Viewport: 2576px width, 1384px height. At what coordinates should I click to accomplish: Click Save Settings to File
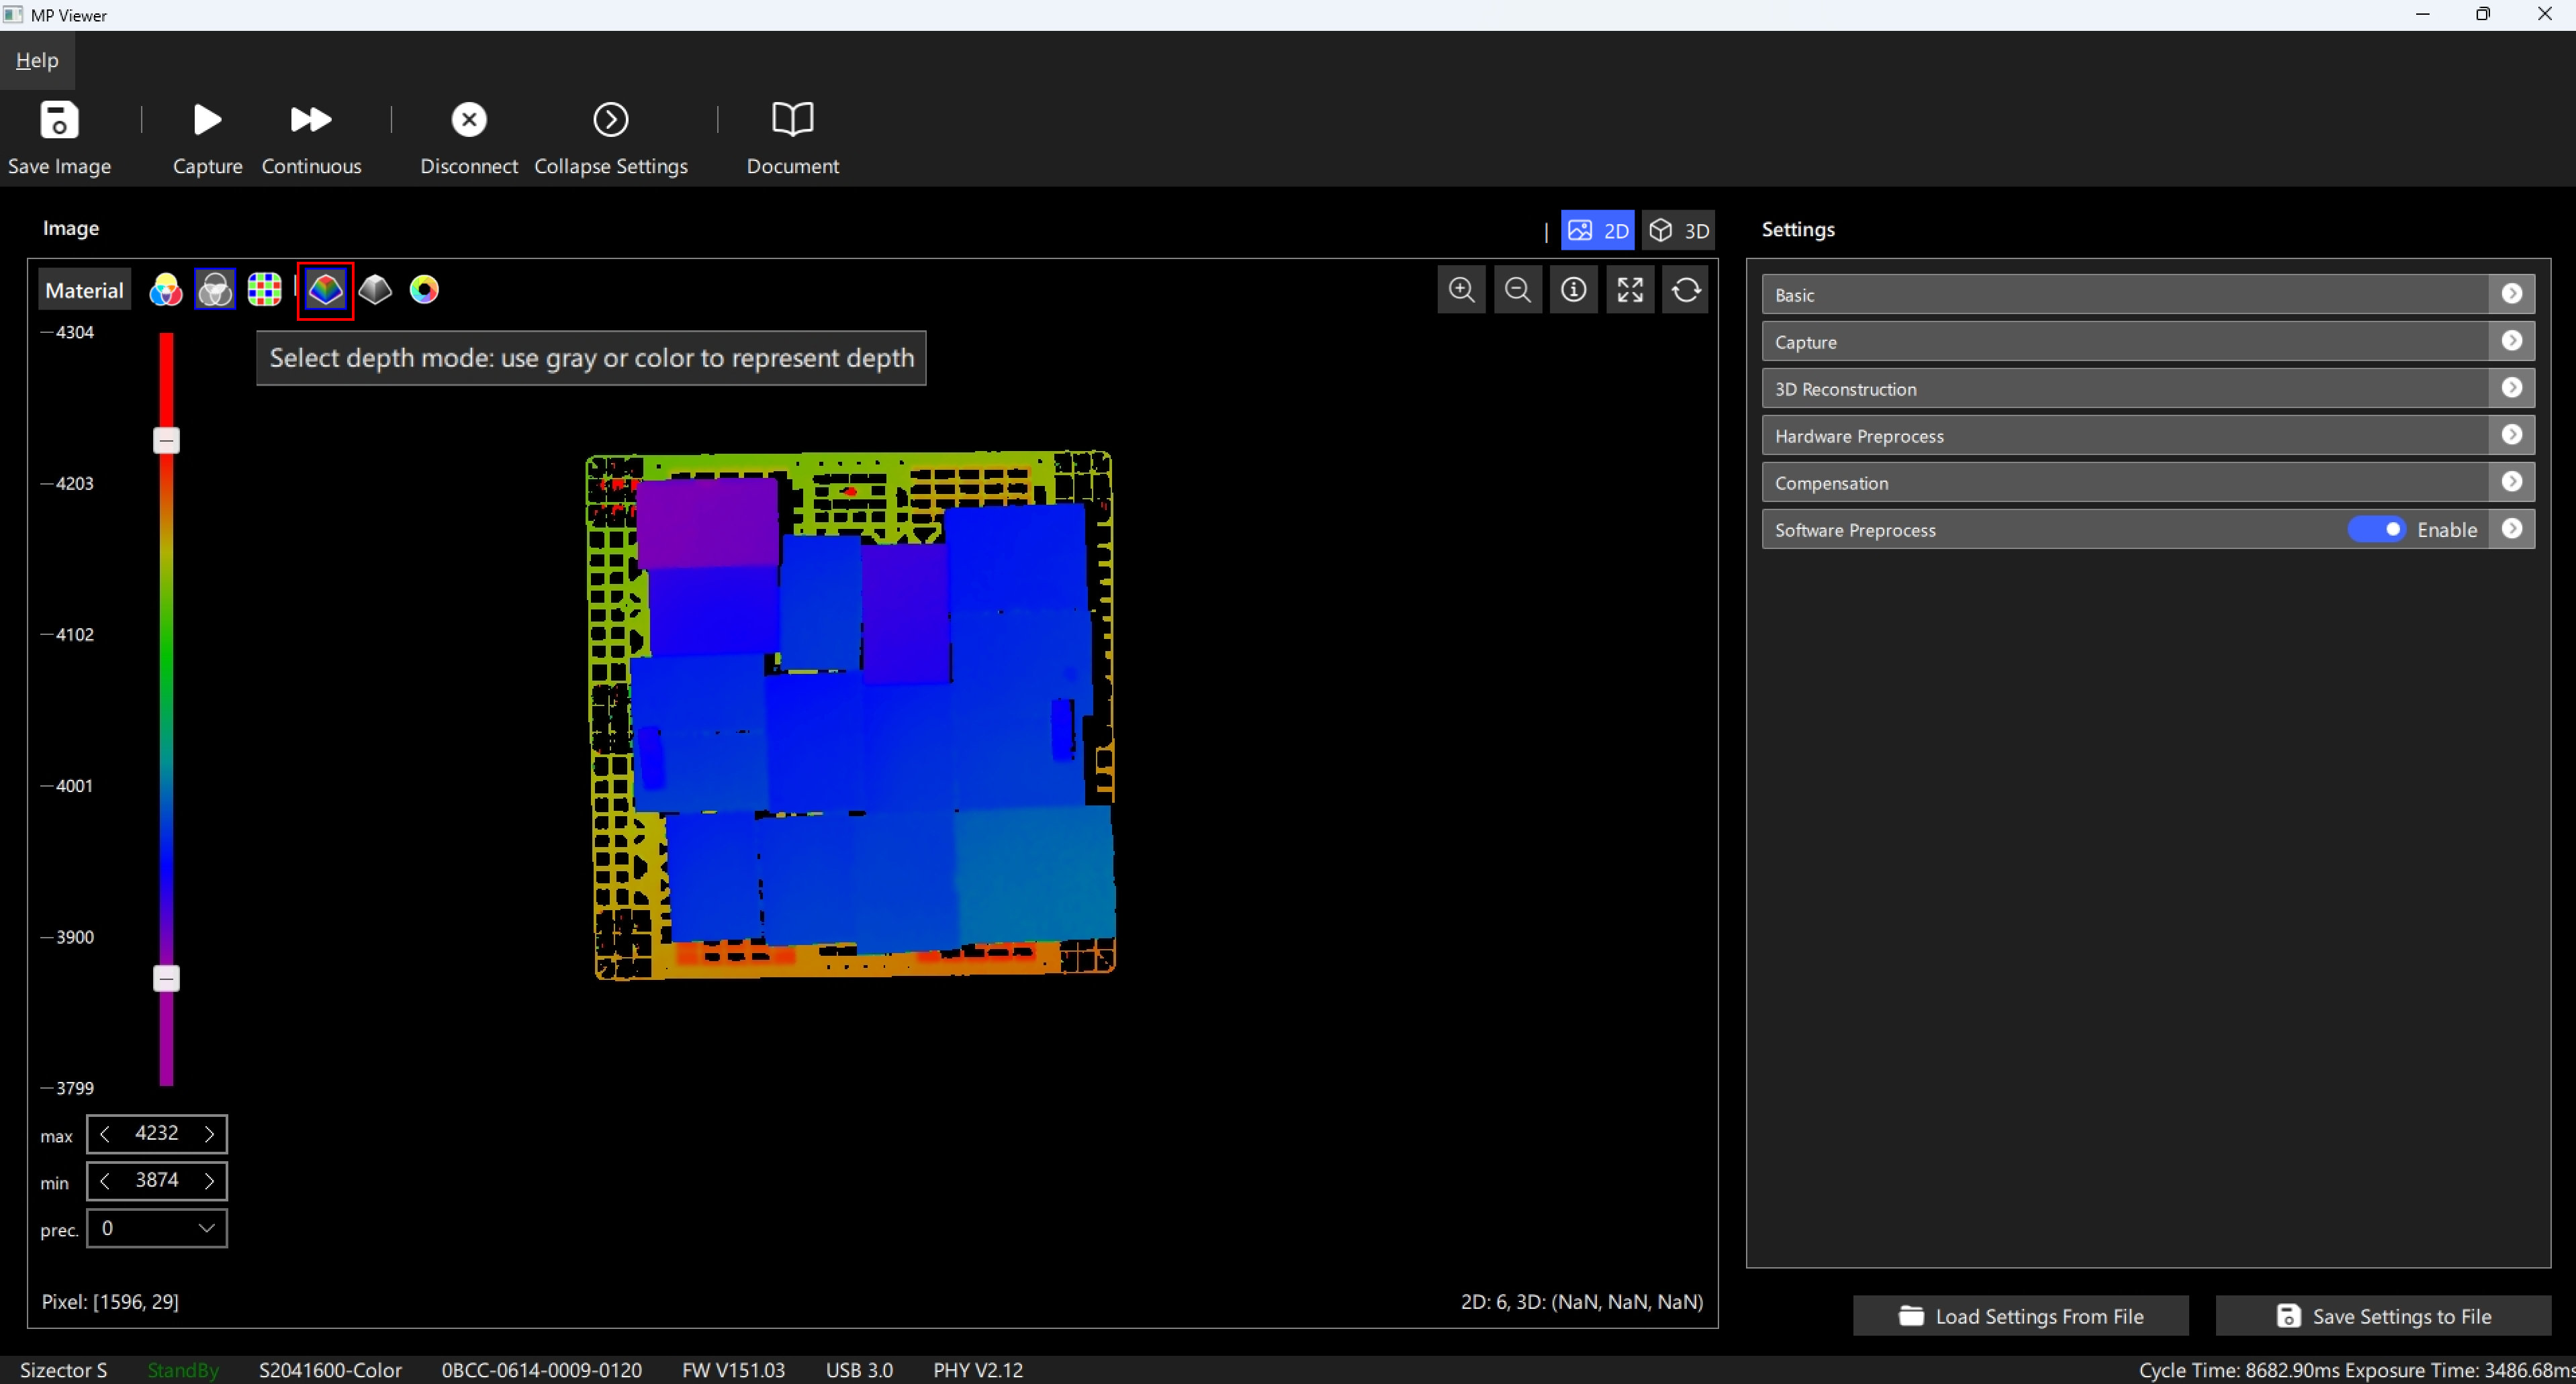pyautogui.click(x=2383, y=1316)
